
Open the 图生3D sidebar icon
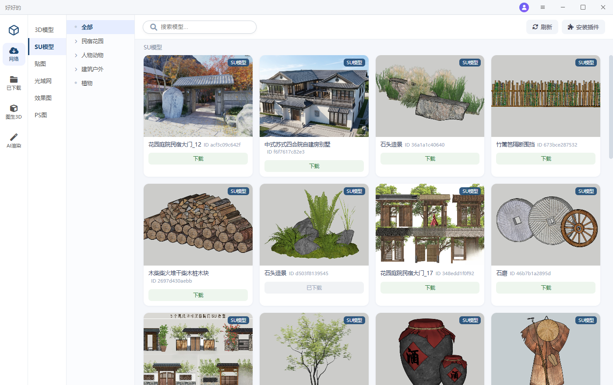[14, 112]
